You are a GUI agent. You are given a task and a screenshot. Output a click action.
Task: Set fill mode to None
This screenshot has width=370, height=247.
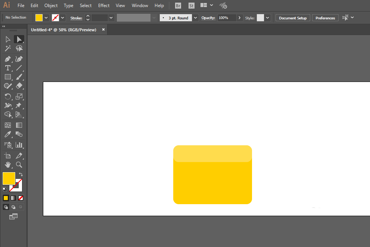(21, 198)
